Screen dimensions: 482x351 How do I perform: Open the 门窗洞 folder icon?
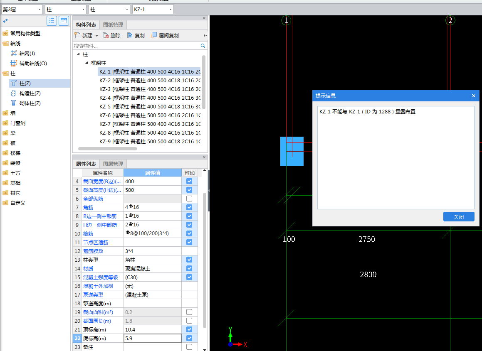point(5,123)
